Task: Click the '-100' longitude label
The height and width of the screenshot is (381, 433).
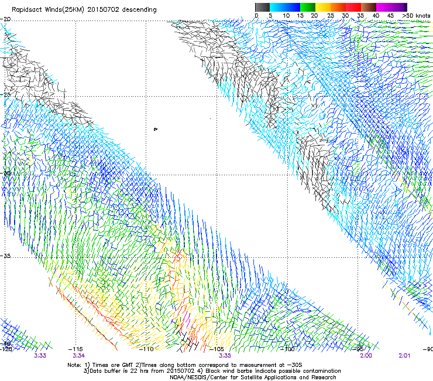Action: pos(287,349)
